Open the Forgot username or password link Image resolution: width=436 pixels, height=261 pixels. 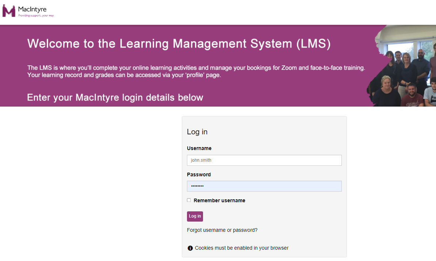click(222, 230)
